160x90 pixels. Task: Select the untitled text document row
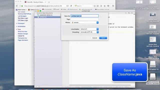coord(47,17)
